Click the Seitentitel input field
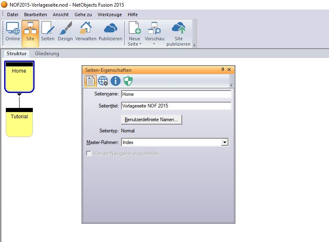 coord(176,106)
